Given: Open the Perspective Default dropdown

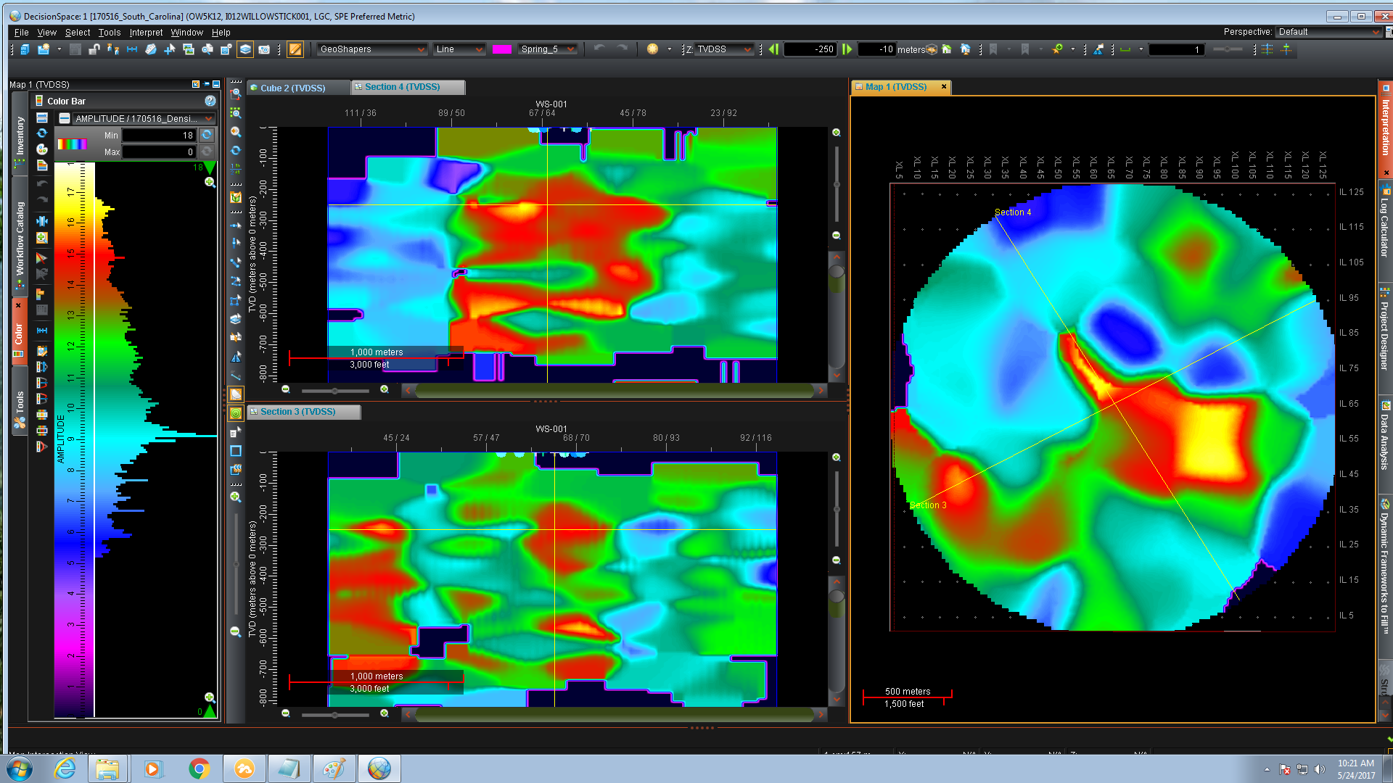Looking at the screenshot, I should (x=1328, y=32).
